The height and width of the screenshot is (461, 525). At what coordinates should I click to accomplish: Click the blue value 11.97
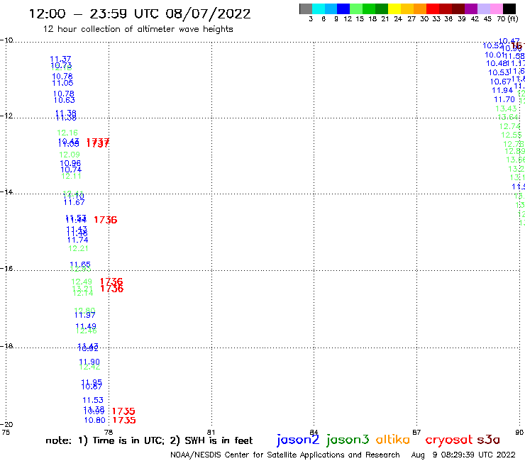(84, 315)
